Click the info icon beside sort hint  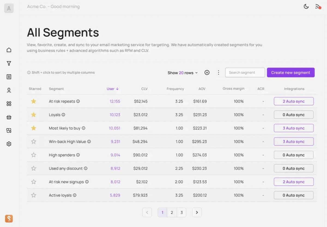(x=29, y=73)
